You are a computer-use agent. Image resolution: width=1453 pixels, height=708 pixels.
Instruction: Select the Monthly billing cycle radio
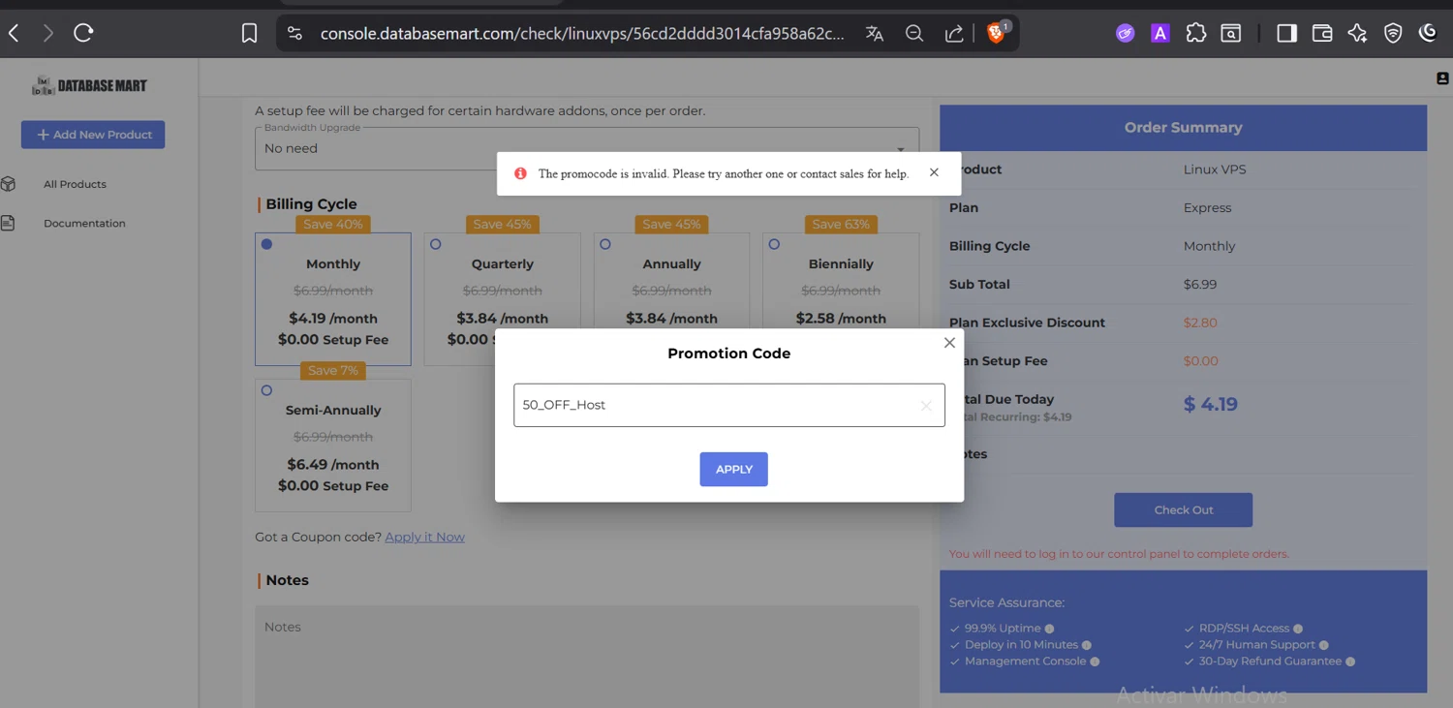(266, 244)
